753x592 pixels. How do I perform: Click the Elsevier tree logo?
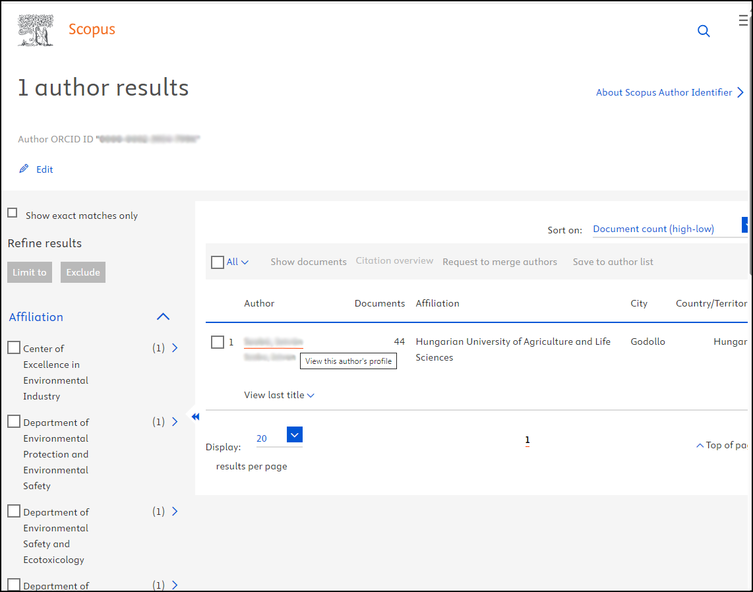click(36, 30)
